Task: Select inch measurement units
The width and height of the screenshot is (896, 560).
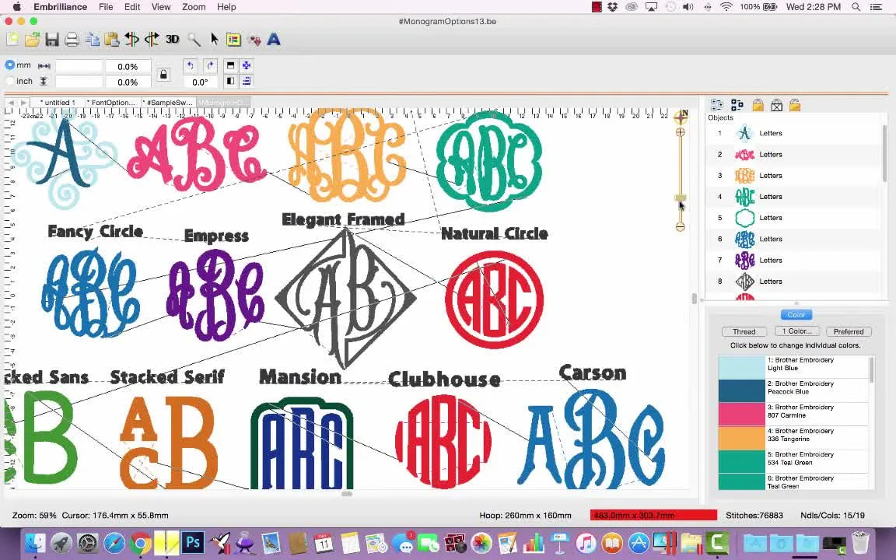Action: (9, 81)
